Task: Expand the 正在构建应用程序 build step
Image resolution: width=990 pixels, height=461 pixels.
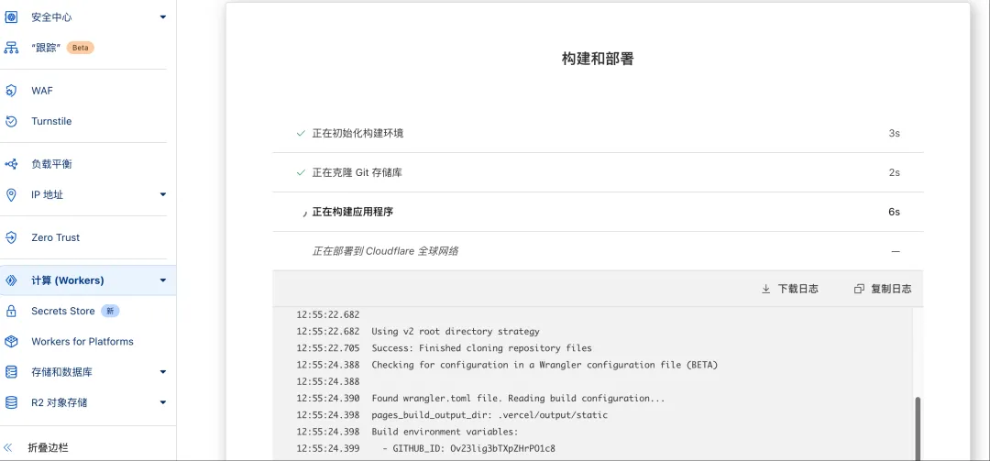Action: [x=598, y=212]
